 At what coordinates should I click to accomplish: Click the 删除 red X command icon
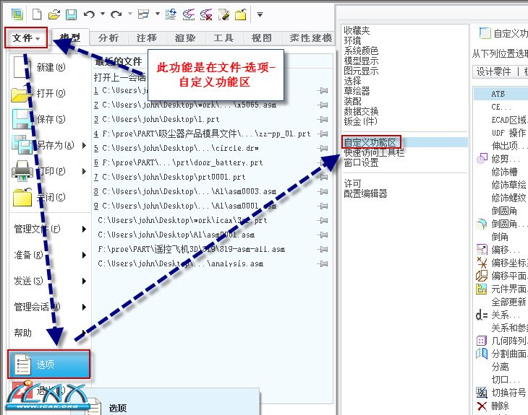click(482, 406)
